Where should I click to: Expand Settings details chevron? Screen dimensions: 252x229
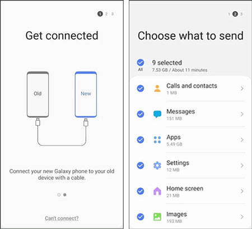pos(242,165)
